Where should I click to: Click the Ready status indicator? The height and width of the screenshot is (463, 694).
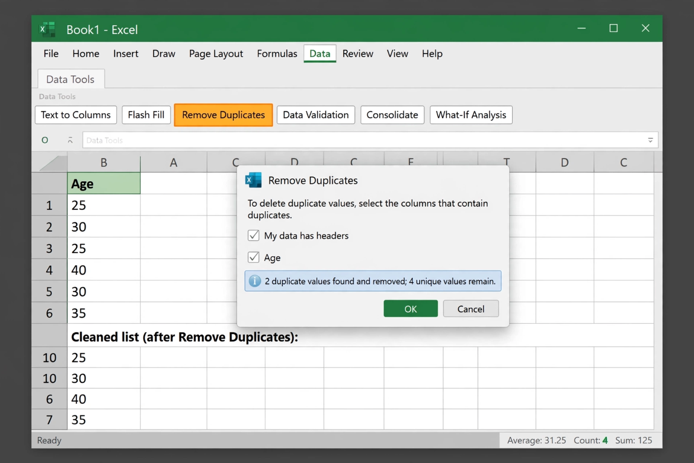pos(49,440)
